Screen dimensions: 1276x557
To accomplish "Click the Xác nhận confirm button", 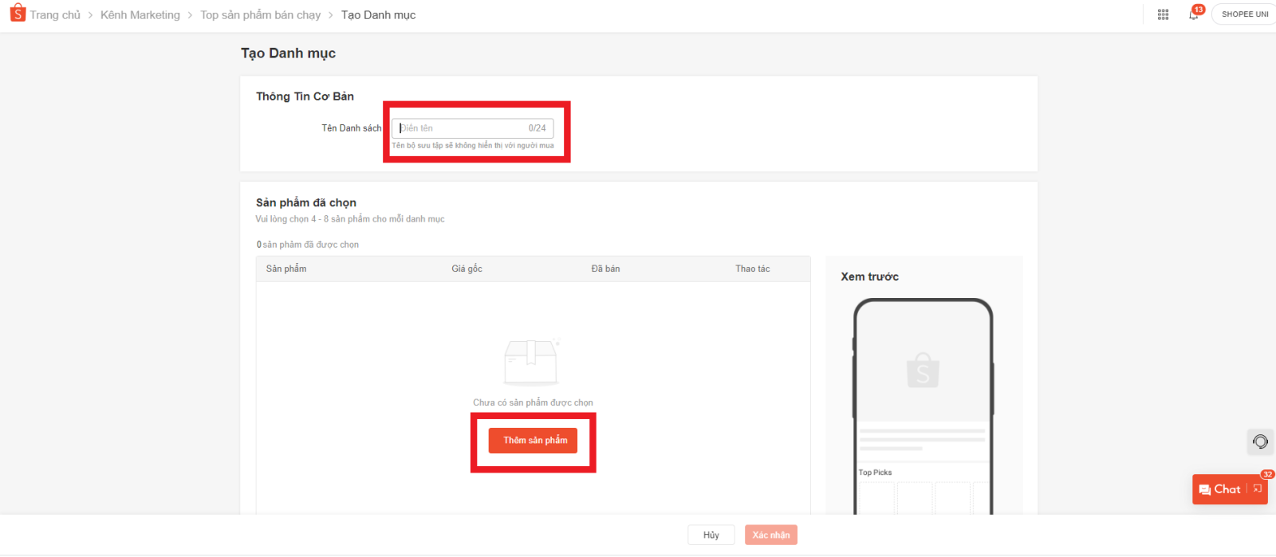I will point(770,535).
